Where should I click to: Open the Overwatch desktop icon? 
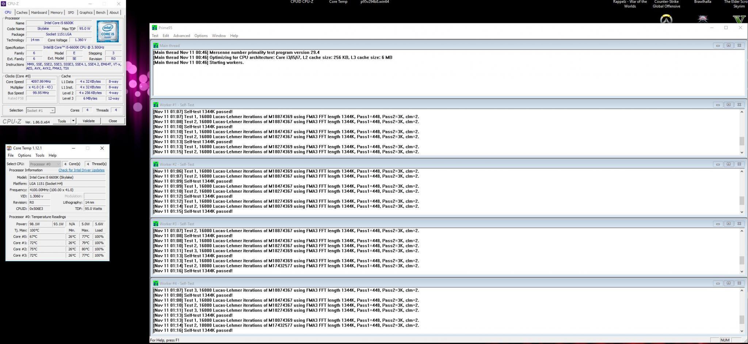[x=666, y=19]
